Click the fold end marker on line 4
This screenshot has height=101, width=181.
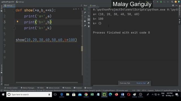14,28
